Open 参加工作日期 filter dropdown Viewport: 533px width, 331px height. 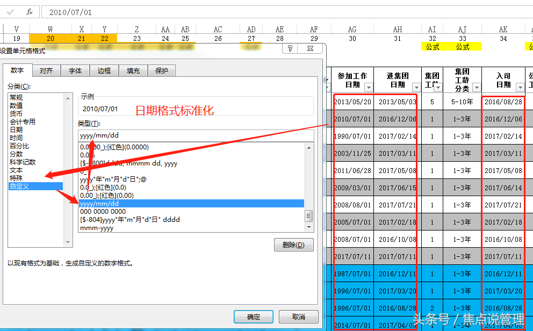point(369,88)
